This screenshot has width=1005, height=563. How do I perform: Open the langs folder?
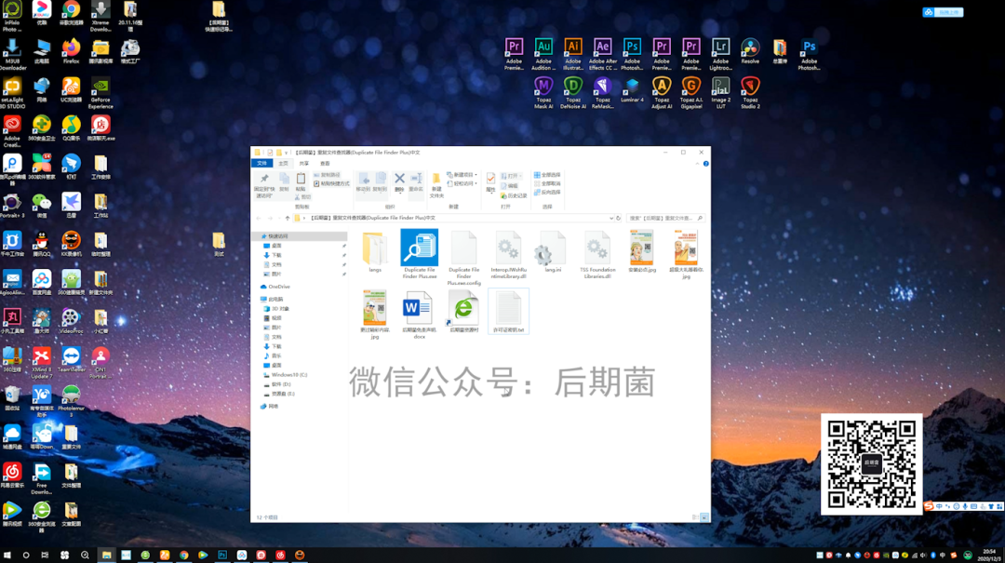(x=374, y=249)
